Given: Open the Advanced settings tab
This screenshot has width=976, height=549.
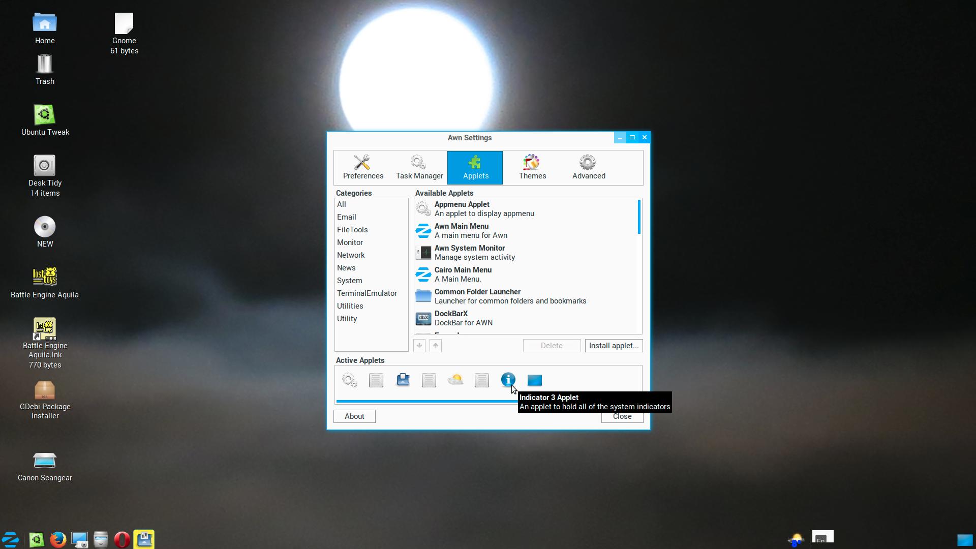Looking at the screenshot, I should pos(589,167).
